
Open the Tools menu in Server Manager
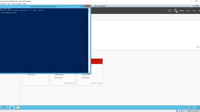click(x=188, y=11)
